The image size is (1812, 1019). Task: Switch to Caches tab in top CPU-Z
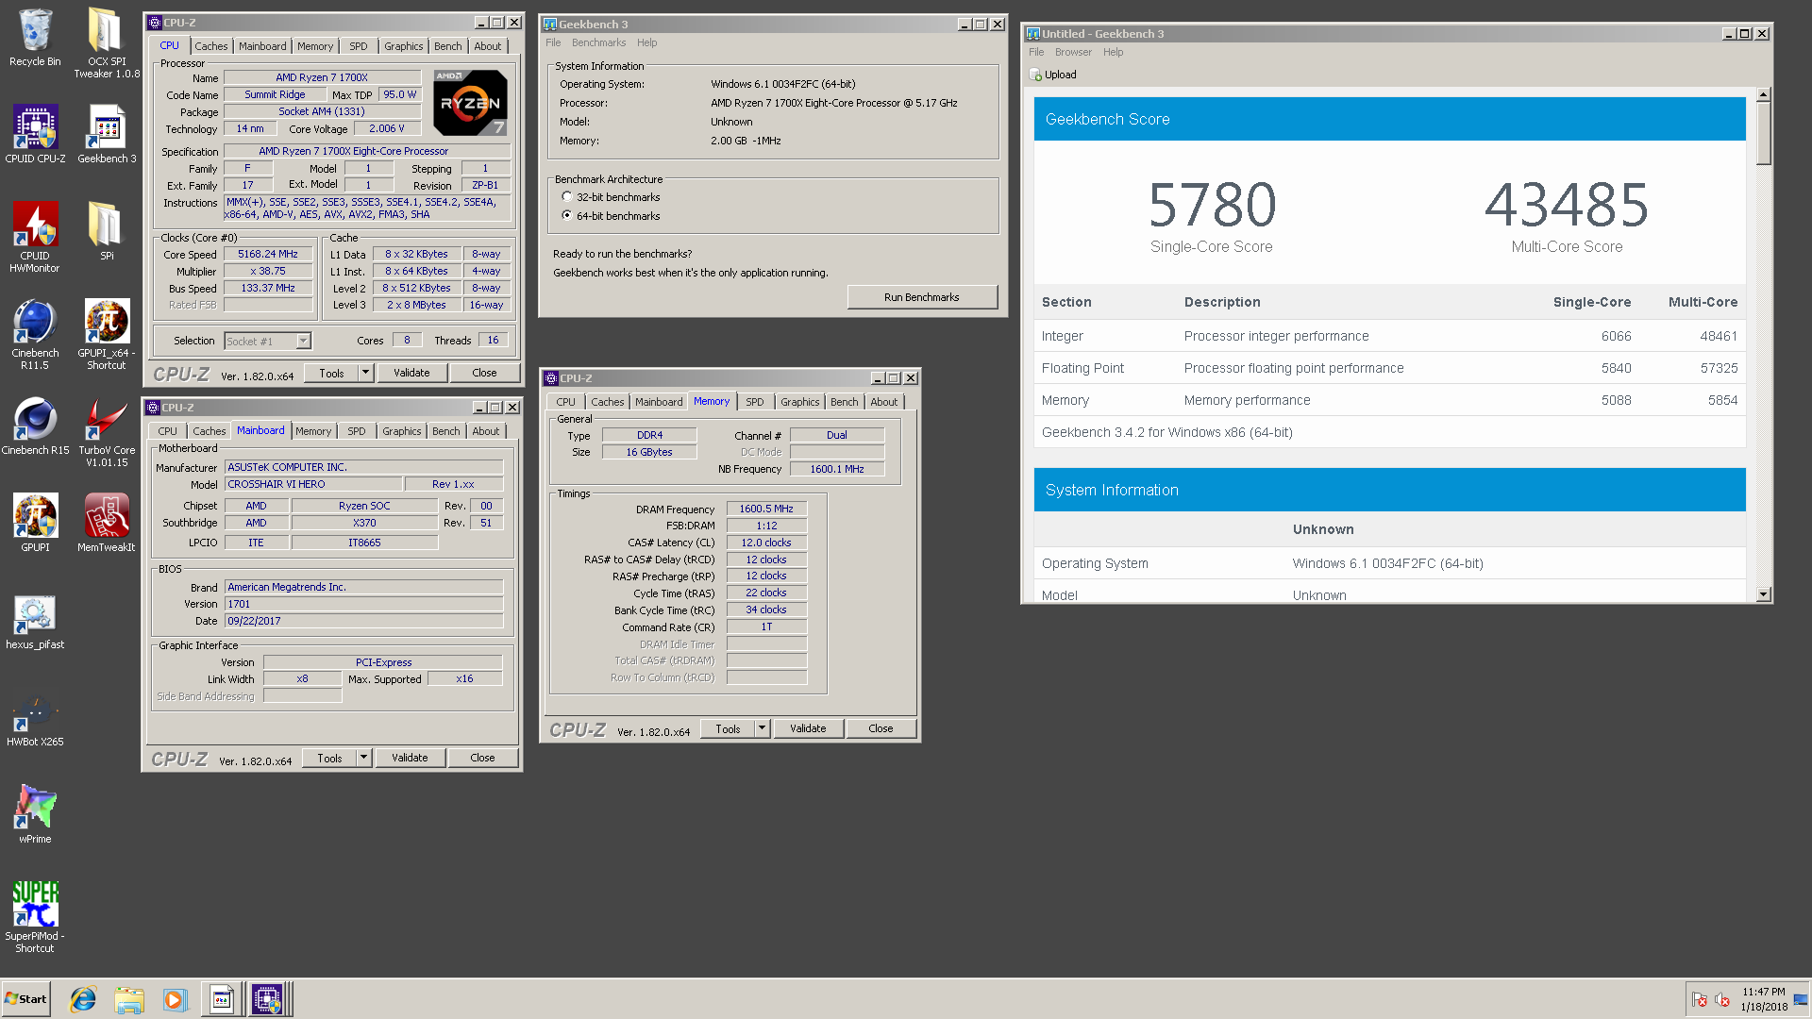pyautogui.click(x=211, y=46)
